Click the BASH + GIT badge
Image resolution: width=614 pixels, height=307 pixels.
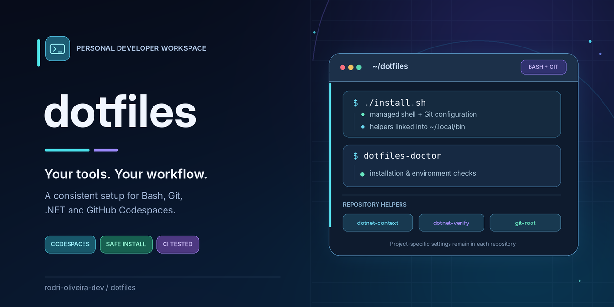[x=543, y=67]
